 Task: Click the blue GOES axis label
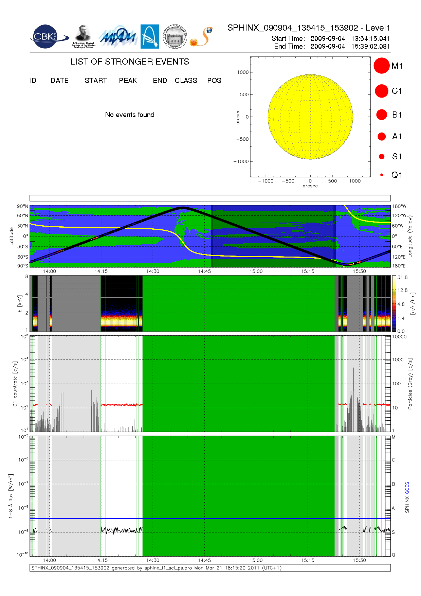407,488
